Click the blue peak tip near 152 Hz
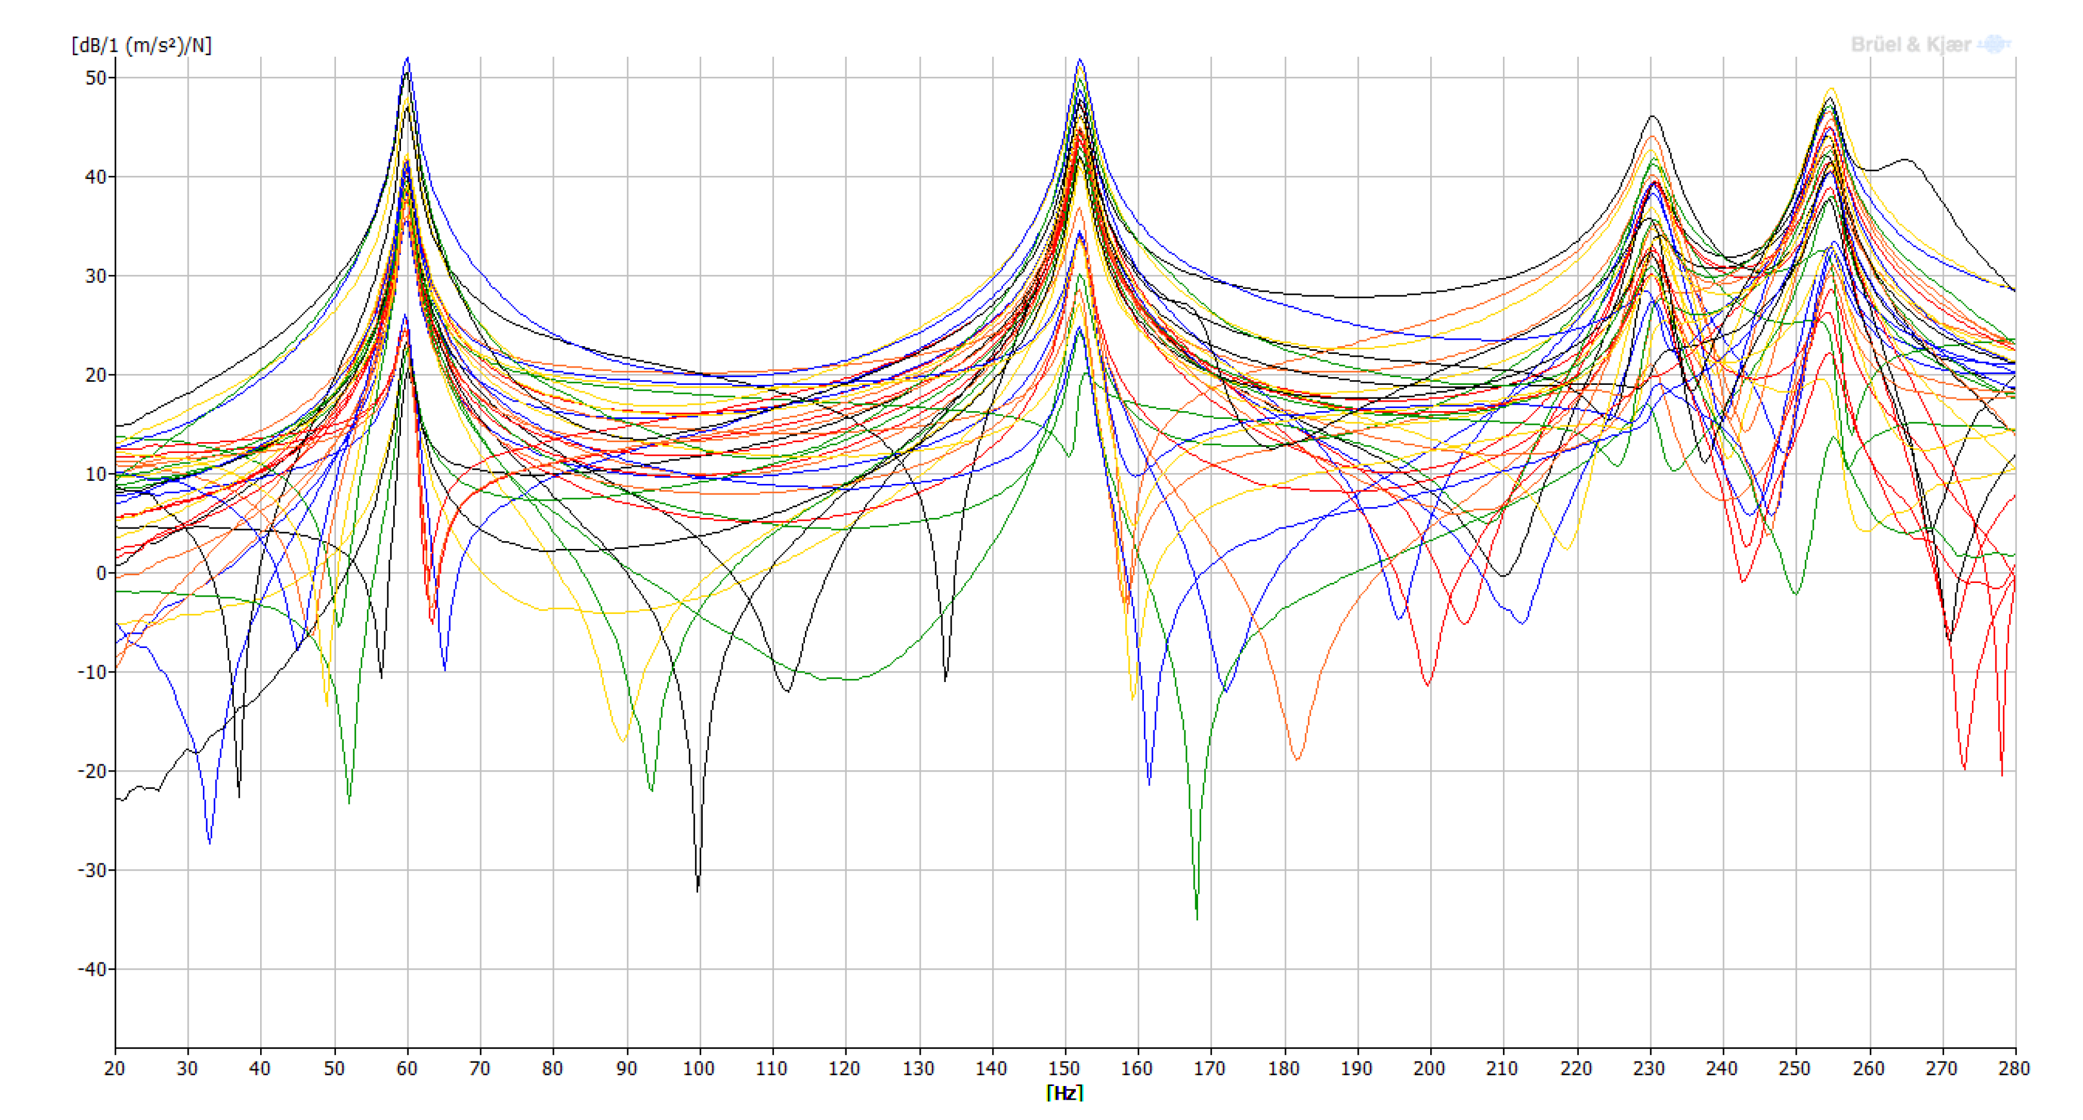2083x1120 pixels. point(1079,60)
